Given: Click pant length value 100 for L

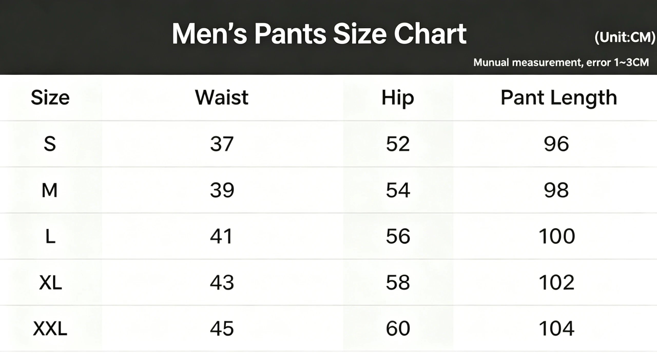Looking at the screenshot, I should tap(557, 236).
